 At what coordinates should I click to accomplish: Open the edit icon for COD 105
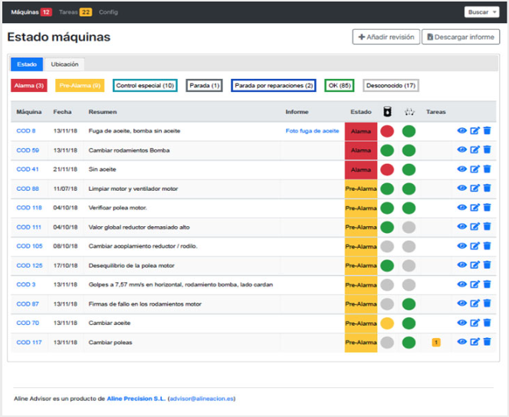pos(475,246)
